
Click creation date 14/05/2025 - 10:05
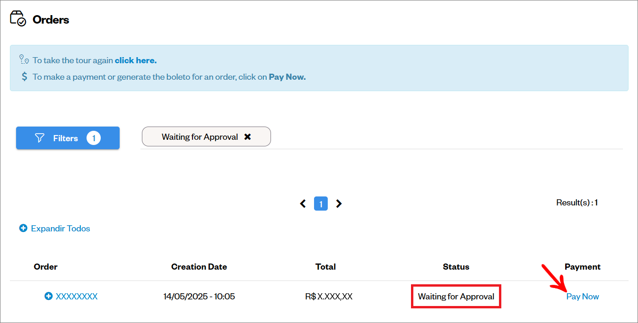click(x=199, y=297)
